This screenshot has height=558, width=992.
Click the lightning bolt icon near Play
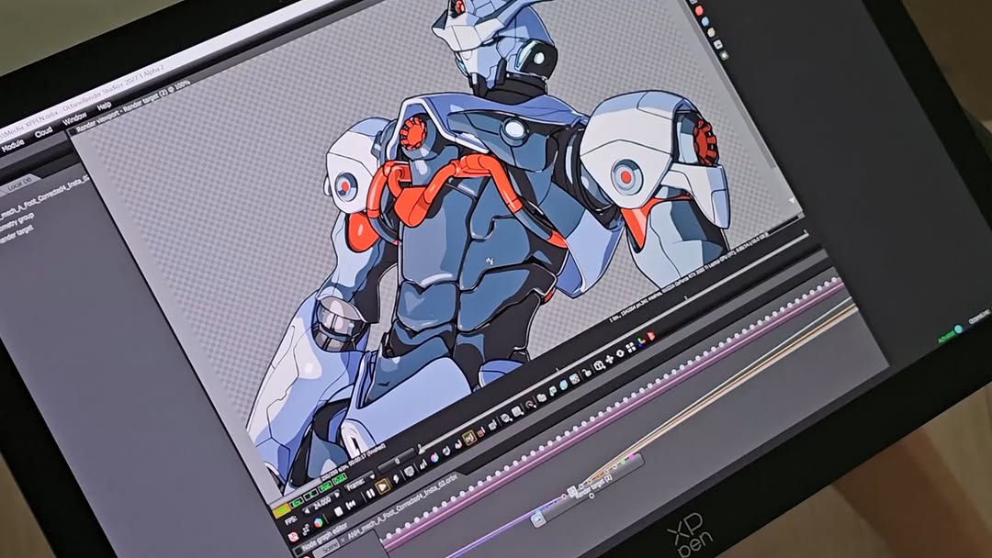[x=395, y=480]
